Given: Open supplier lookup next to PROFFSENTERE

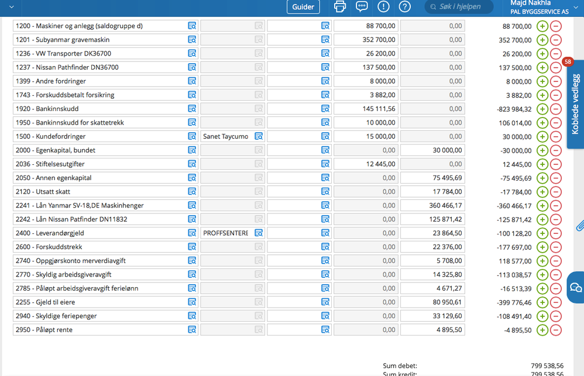Looking at the screenshot, I should click(259, 233).
